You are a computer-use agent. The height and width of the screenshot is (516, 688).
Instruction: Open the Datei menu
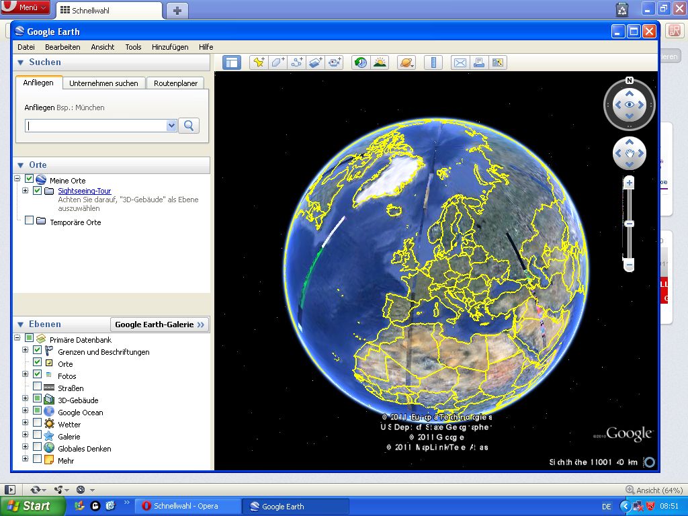(26, 47)
